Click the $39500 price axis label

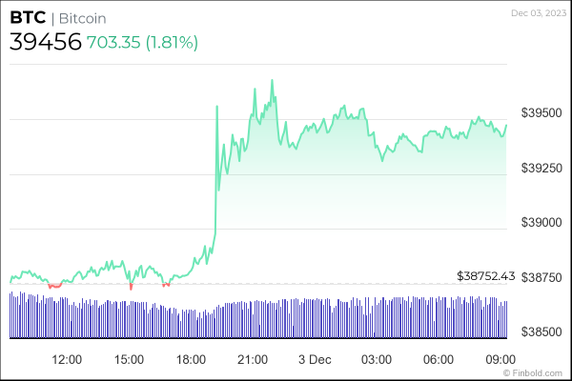point(541,112)
